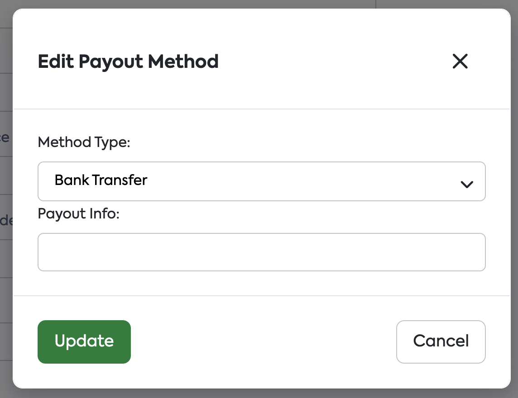Viewport: 518px width, 398px height.
Task: Dismiss the dialog using Cancel
Action: [x=441, y=341]
